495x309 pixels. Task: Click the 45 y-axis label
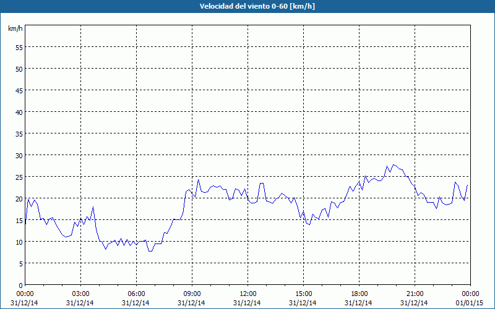tap(19, 90)
